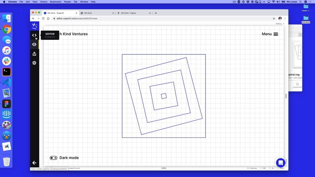This screenshot has width=315, height=177.
Task: Click the SuperHi logo at top of sidebar
Action: (x=34, y=26)
